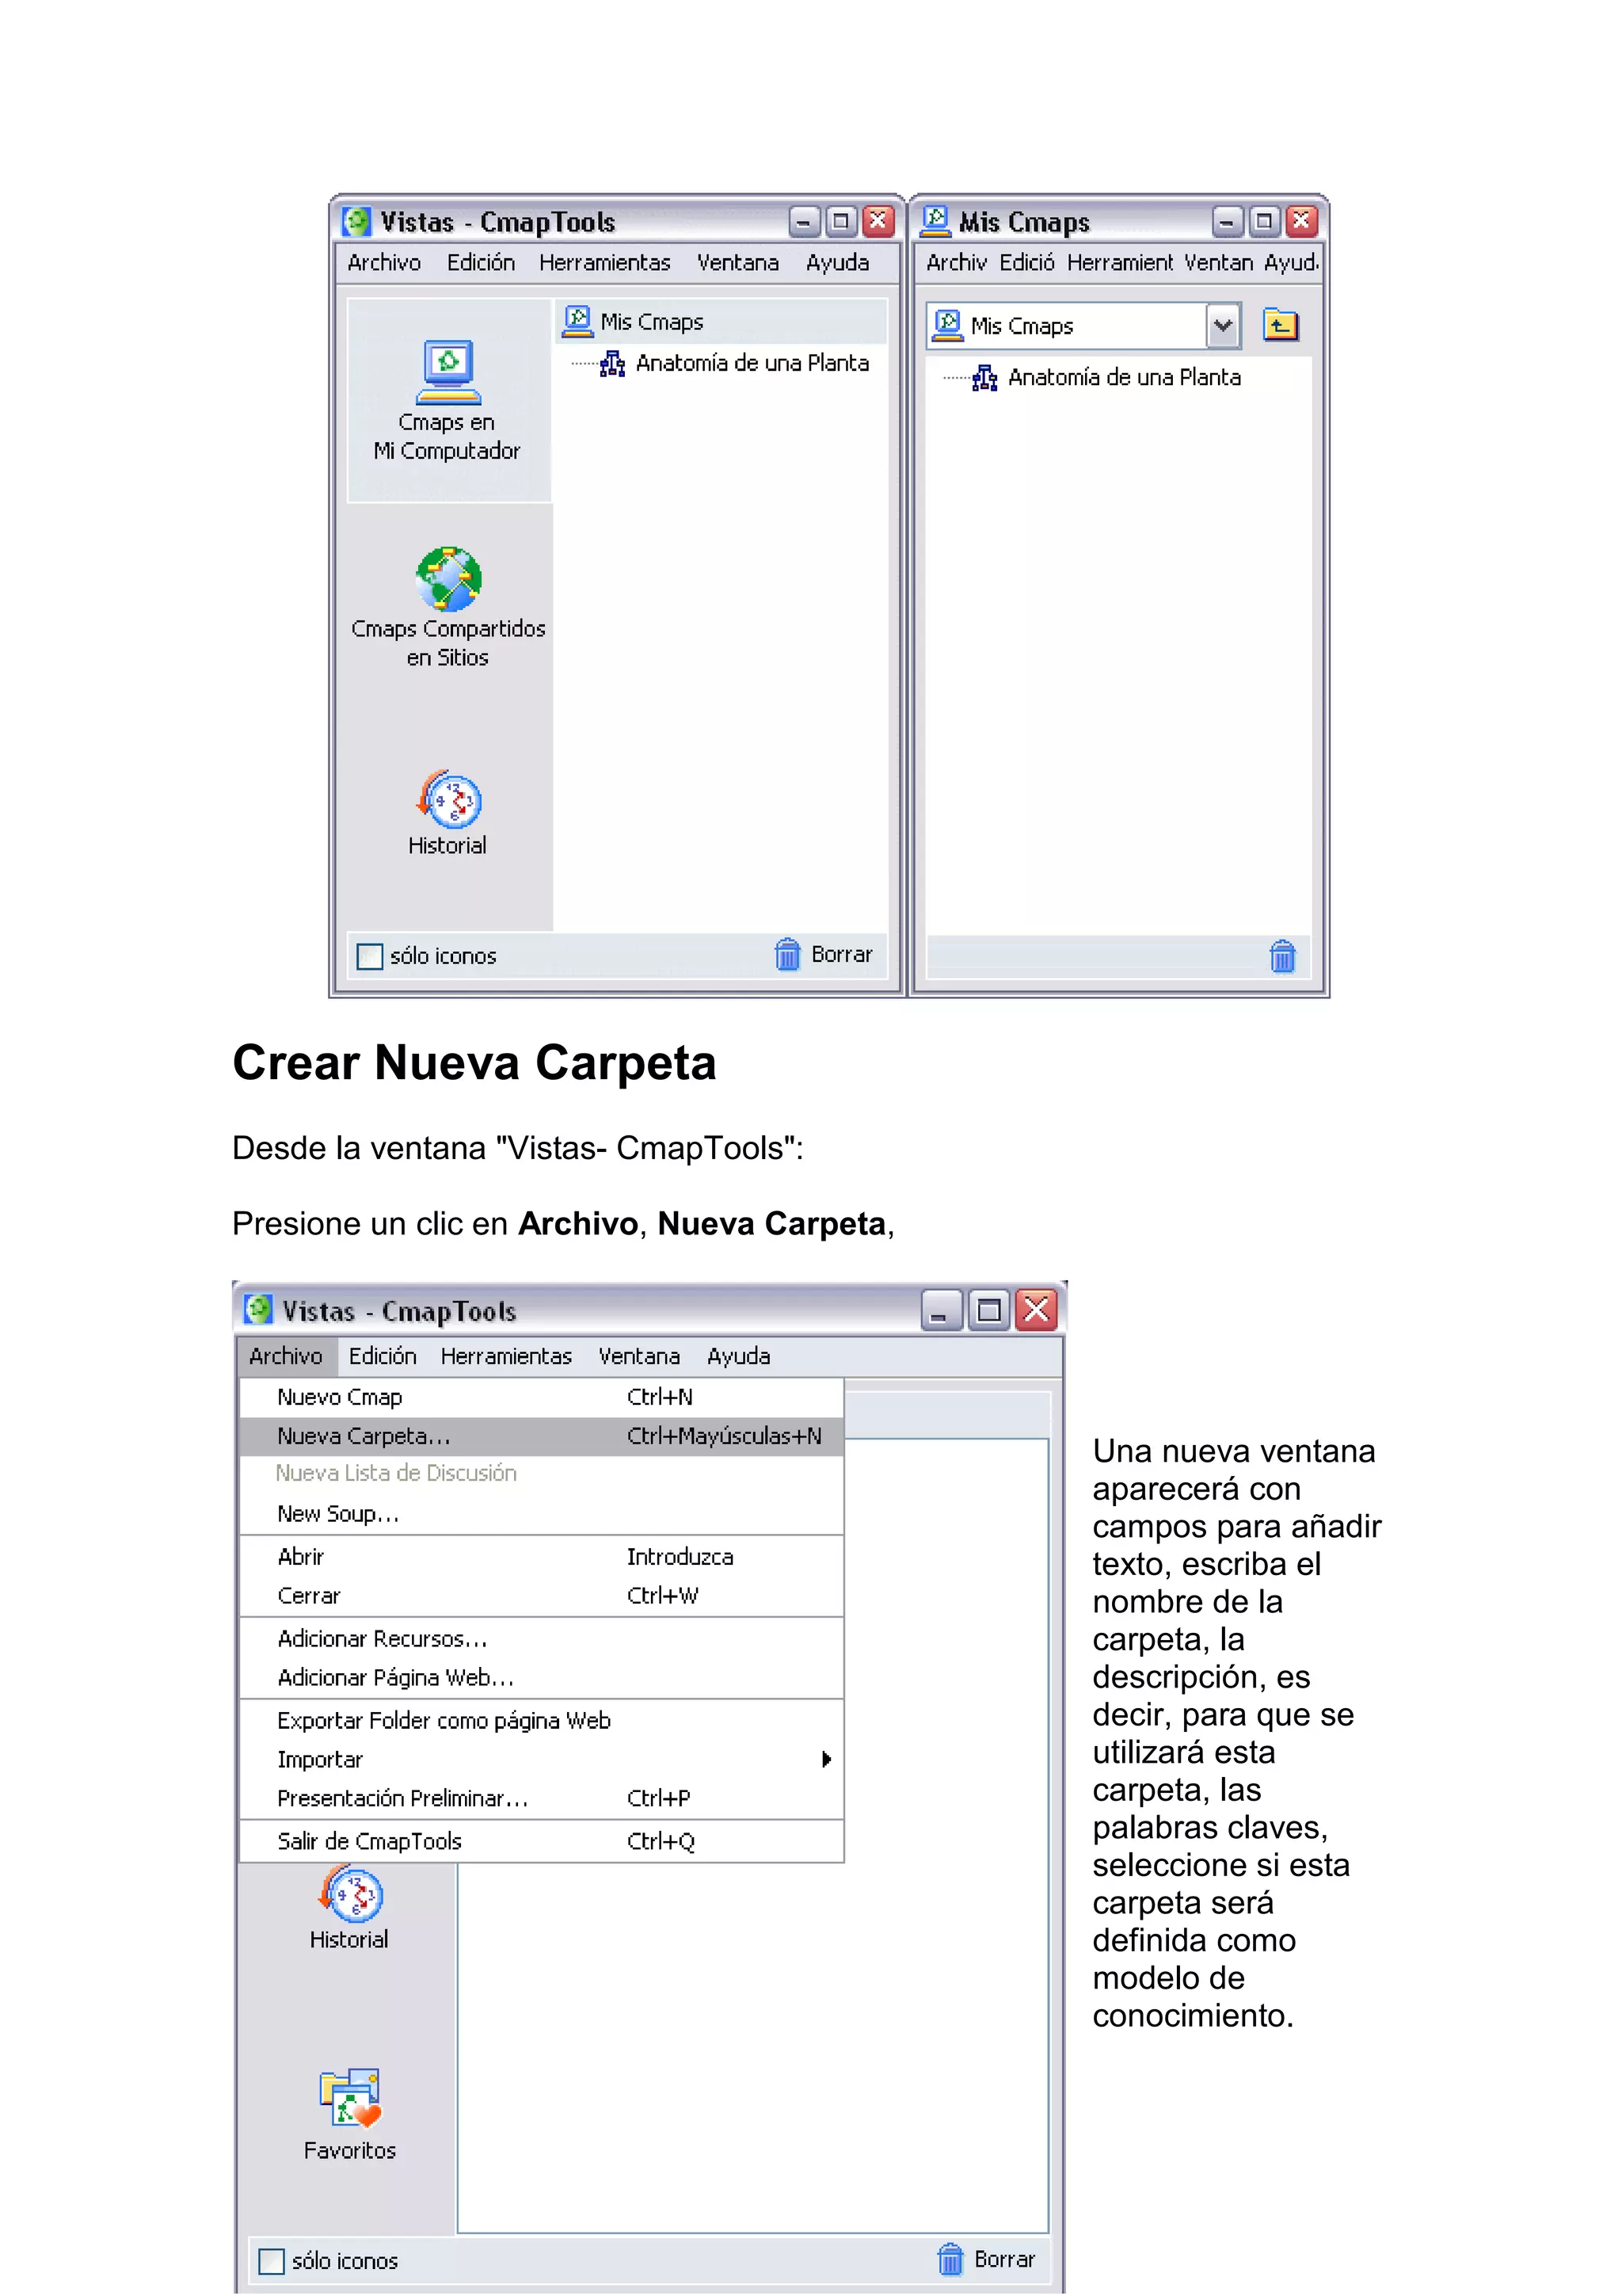Choose New Soup… menu entry
This screenshot has width=1622, height=2296.
click(542, 1514)
